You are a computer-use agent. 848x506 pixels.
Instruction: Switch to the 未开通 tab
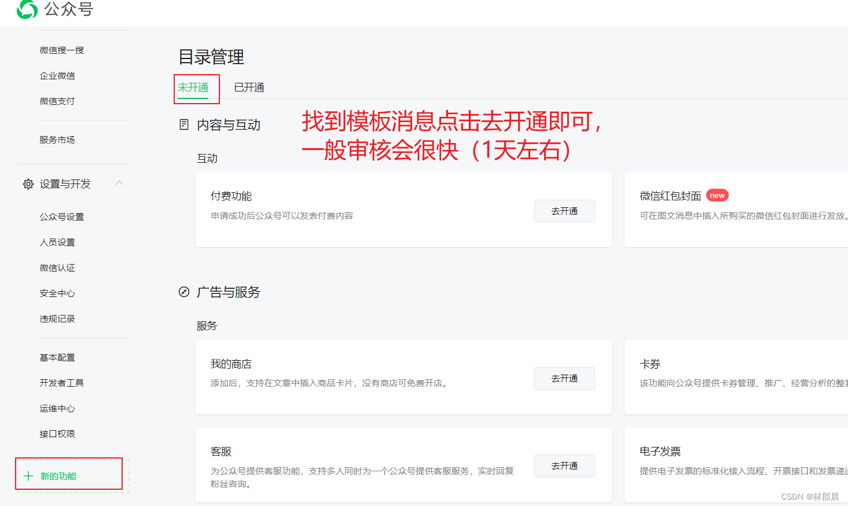(x=193, y=87)
